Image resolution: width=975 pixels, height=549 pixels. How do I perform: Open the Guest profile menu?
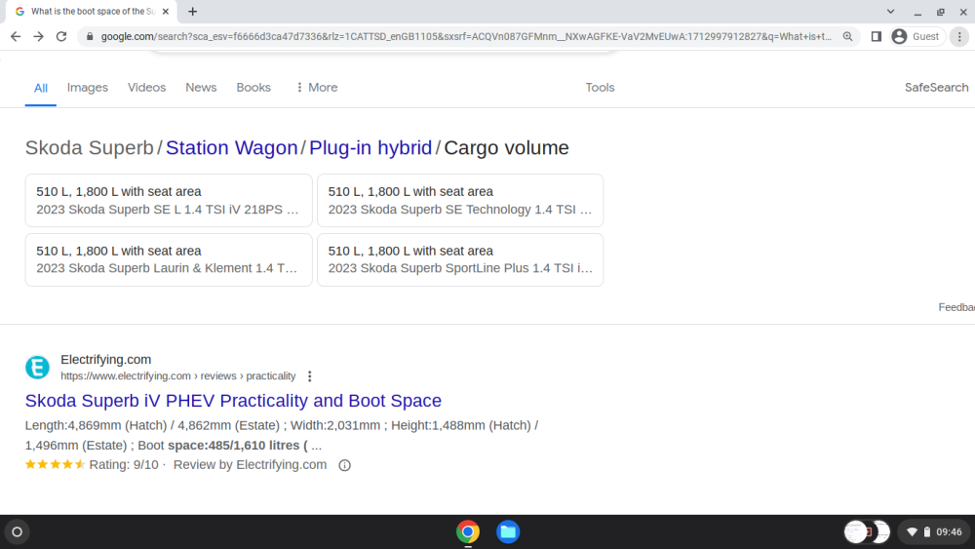pyautogui.click(x=917, y=37)
